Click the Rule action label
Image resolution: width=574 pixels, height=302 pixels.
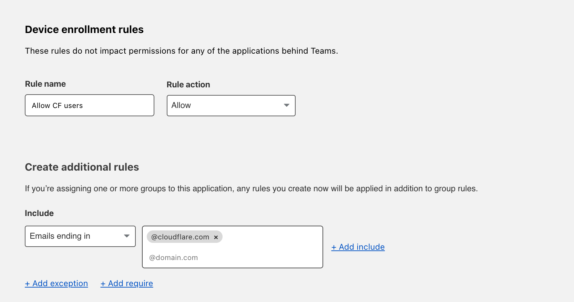point(188,85)
